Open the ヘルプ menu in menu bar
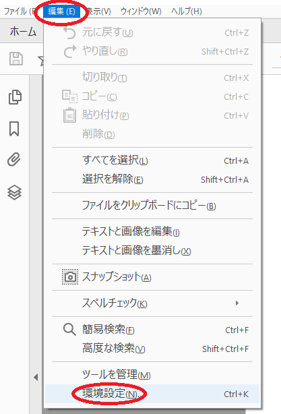 click(186, 11)
